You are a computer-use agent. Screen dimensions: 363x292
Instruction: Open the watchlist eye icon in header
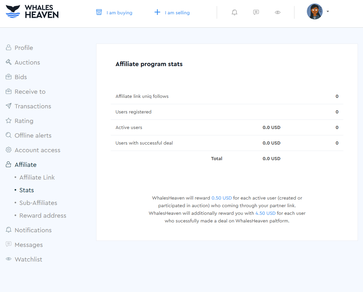[x=278, y=12]
